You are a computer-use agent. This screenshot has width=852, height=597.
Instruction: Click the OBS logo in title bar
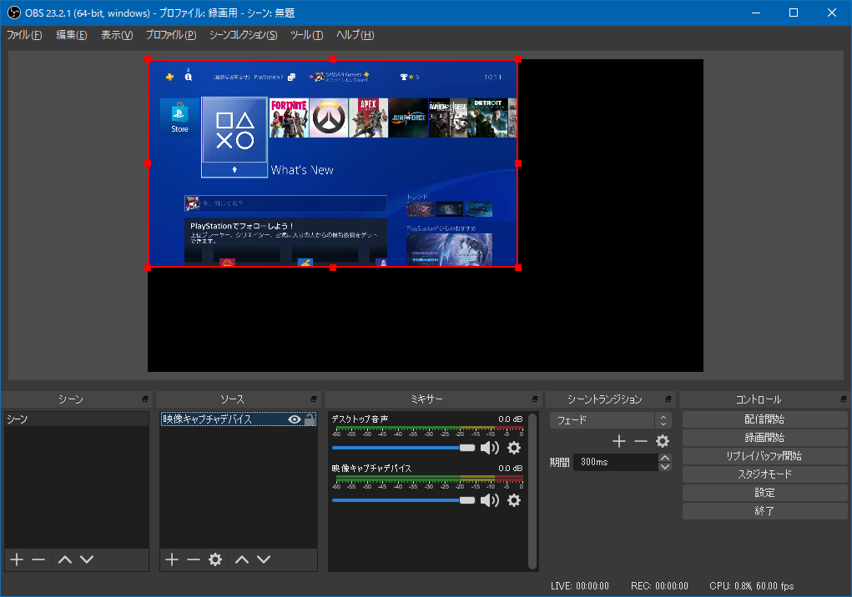point(13,13)
